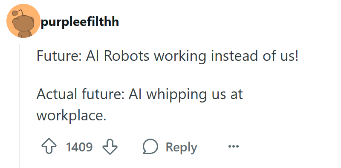Viewport: 341px width, 168px height.
Task: Click the word Actual in the second paragraph
Action: [x=57, y=94]
